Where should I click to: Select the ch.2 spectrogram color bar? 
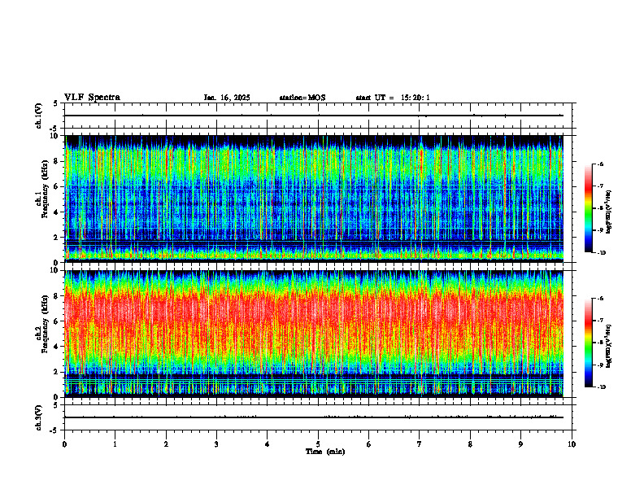(x=588, y=343)
